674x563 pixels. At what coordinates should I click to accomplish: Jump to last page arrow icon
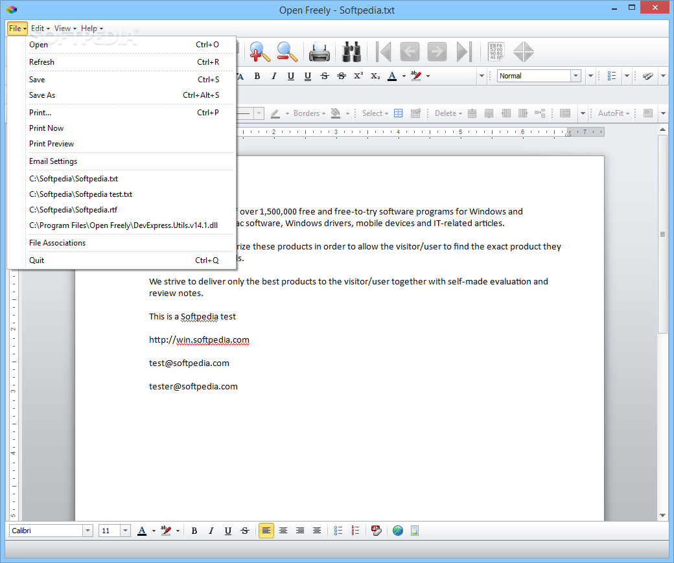pyautogui.click(x=464, y=52)
